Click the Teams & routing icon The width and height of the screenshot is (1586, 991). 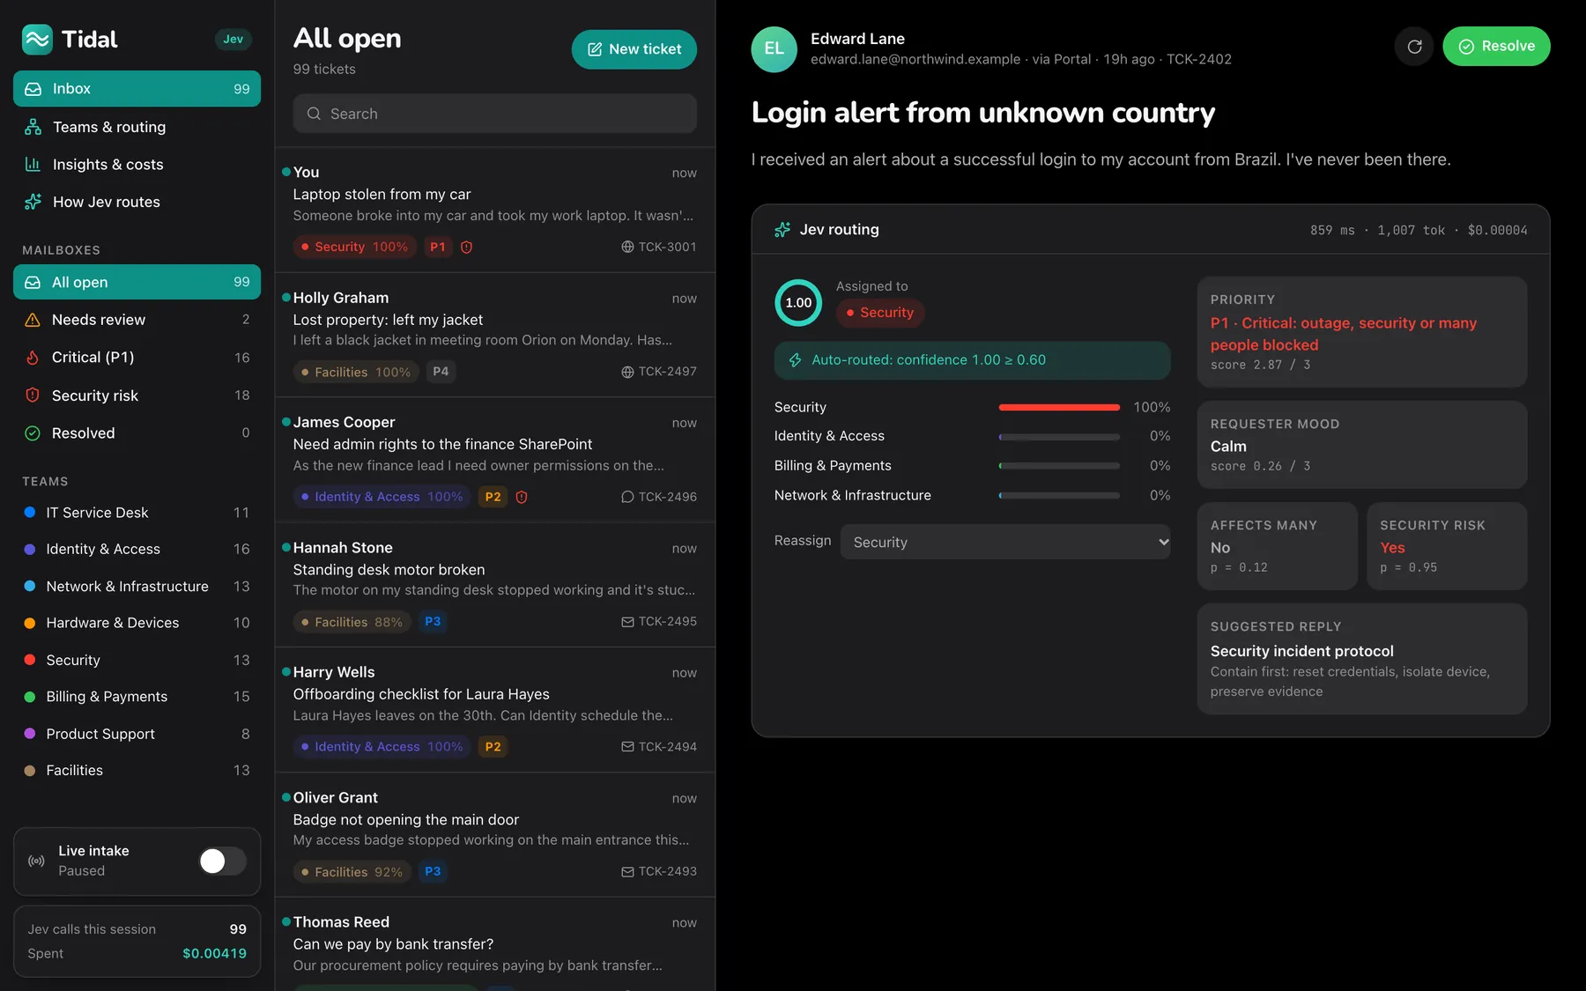click(33, 127)
